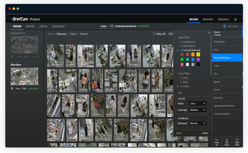This screenshot has height=153, width=248.
Task: Play the Shoe Store video thumbnail
Action: tap(24, 77)
